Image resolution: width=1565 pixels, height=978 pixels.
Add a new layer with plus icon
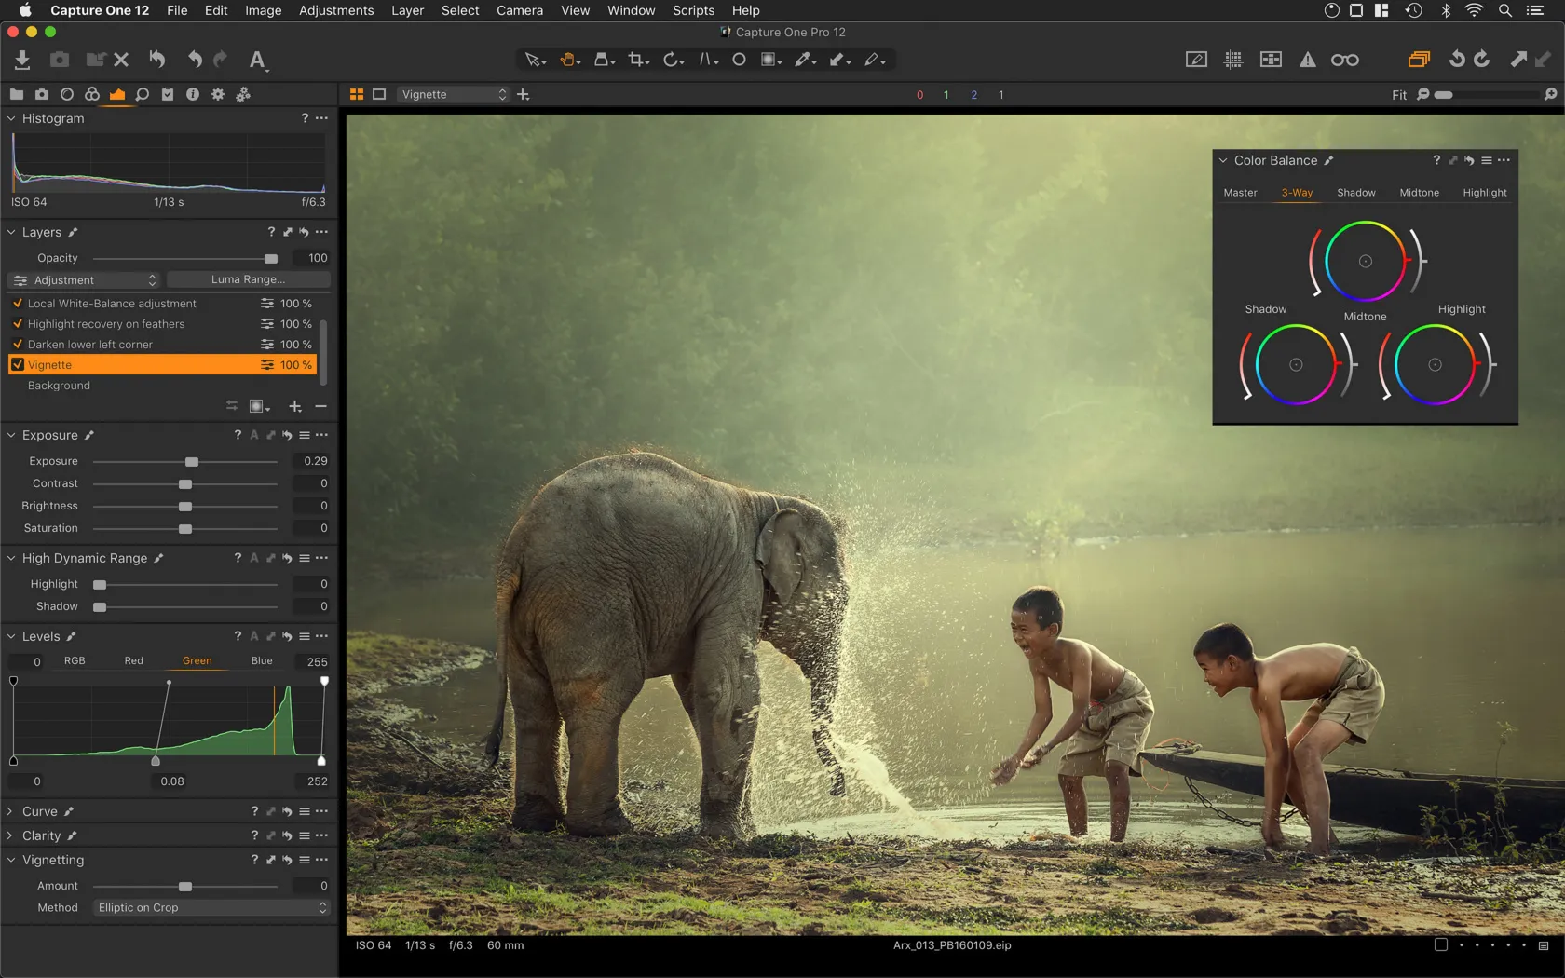tap(295, 406)
